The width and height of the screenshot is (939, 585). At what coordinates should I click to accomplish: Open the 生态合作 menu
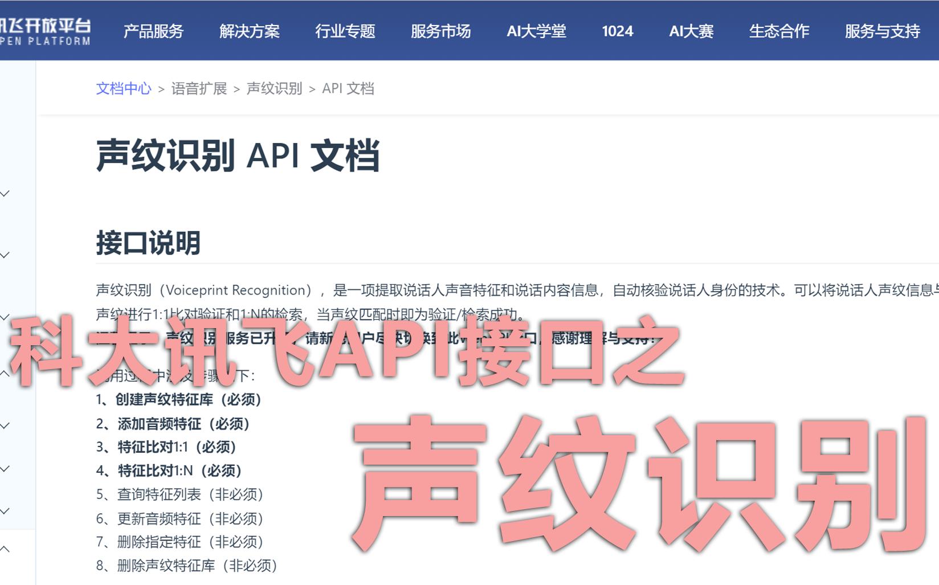click(x=779, y=31)
